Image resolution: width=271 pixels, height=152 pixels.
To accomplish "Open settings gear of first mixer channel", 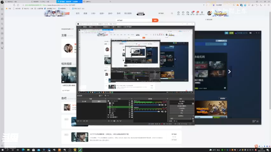I will pyautogui.click(x=165, y=105).
